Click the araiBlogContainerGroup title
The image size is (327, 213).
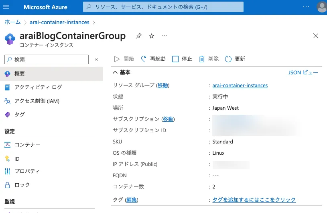click(73, 36)
